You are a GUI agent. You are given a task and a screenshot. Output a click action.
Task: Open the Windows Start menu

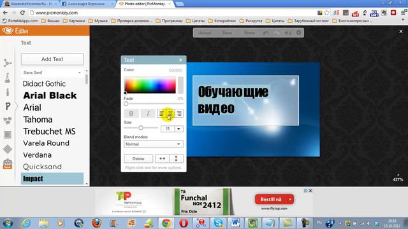[x=8, y=223]
